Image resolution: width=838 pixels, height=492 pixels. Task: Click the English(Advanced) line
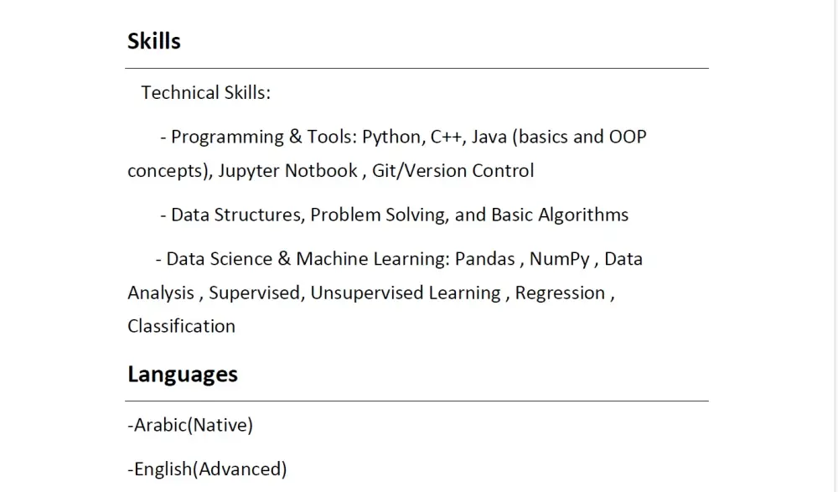coord(207,469)
